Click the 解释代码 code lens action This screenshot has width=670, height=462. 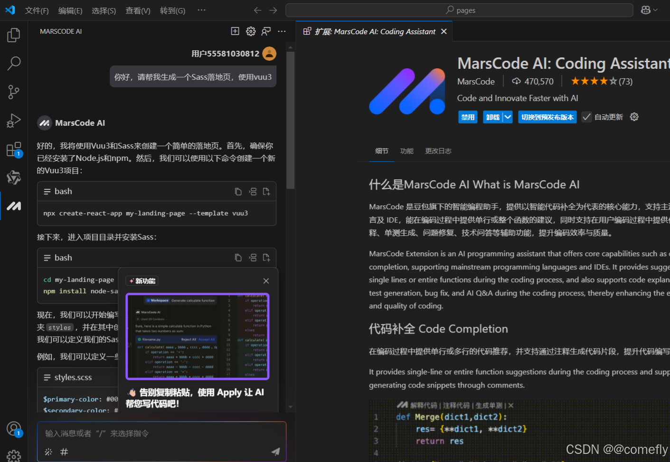click(424, 405)
